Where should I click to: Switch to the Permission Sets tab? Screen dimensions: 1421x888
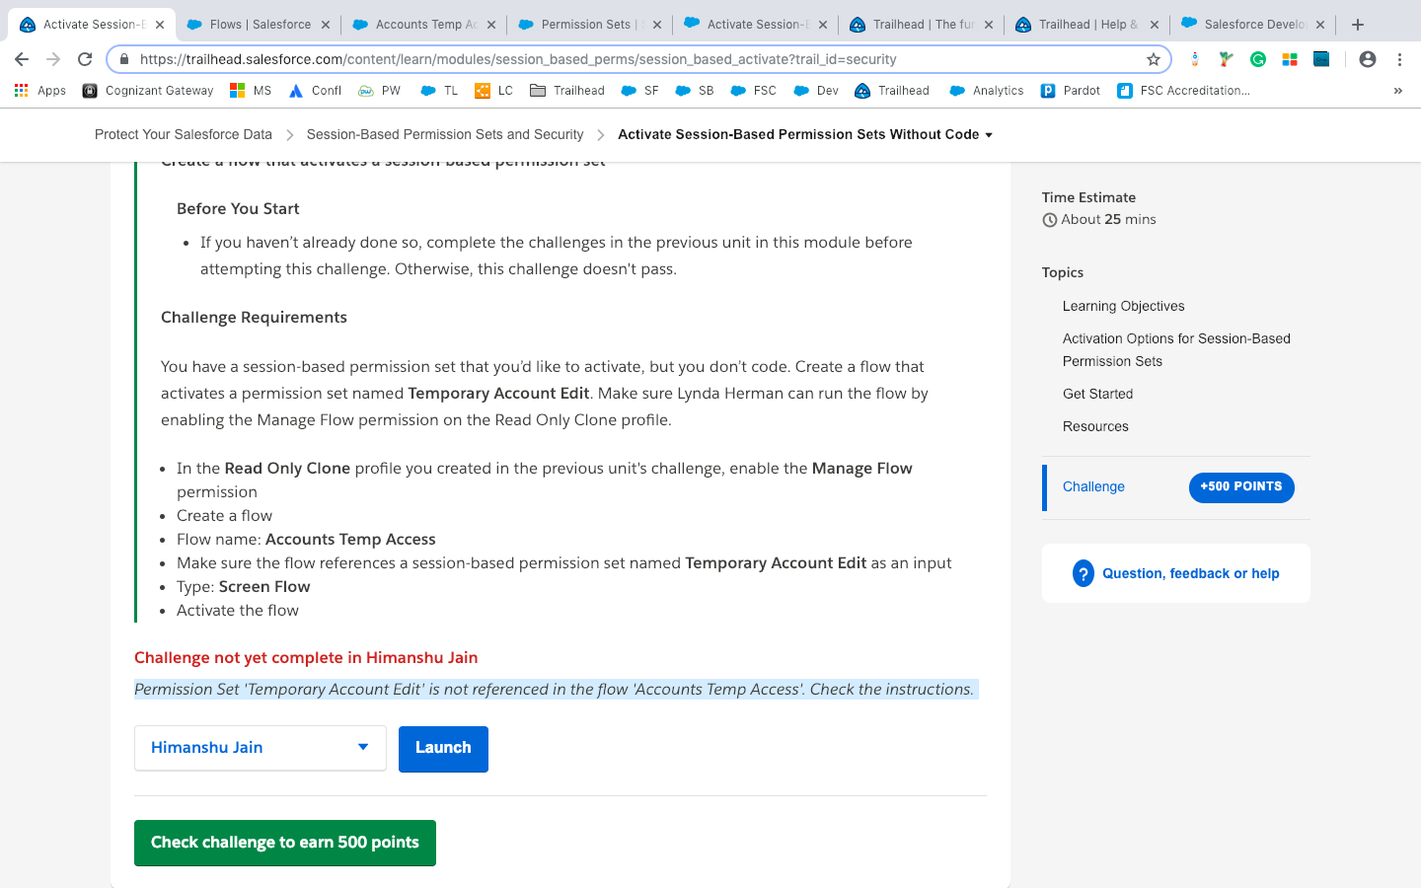[585, 25]
